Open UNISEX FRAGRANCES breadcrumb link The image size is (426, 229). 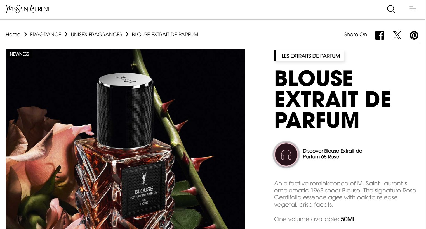click(97, 35)
